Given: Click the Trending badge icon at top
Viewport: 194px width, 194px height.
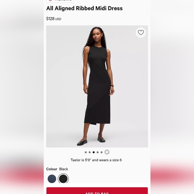Looking at the screenshot, I should click(50, 0).
